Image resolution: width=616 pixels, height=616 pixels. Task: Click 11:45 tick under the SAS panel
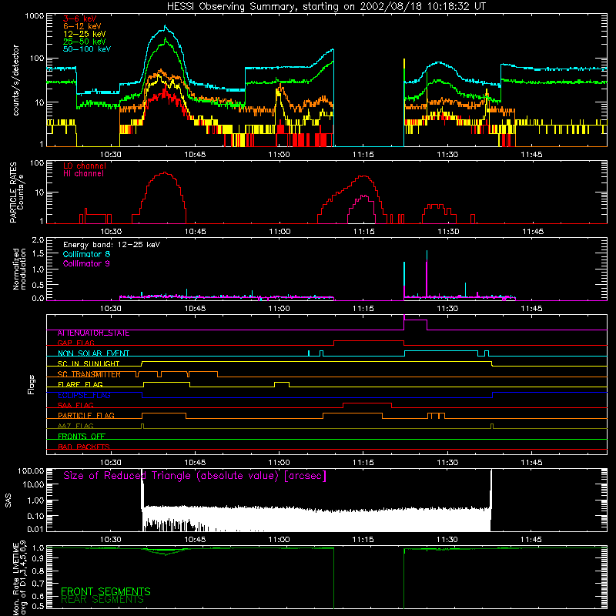click(x=531, y=540)
